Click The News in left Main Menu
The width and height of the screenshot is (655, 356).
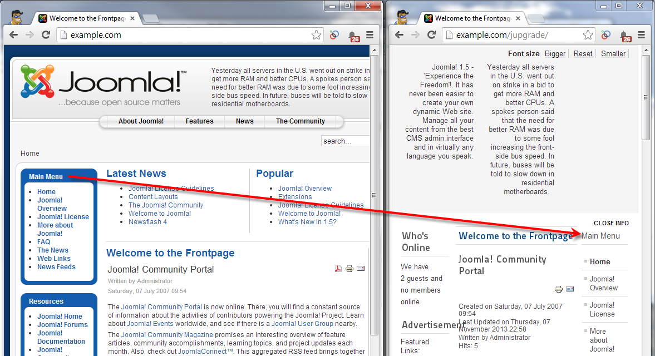pyautogui.click(x=53, y=250)
